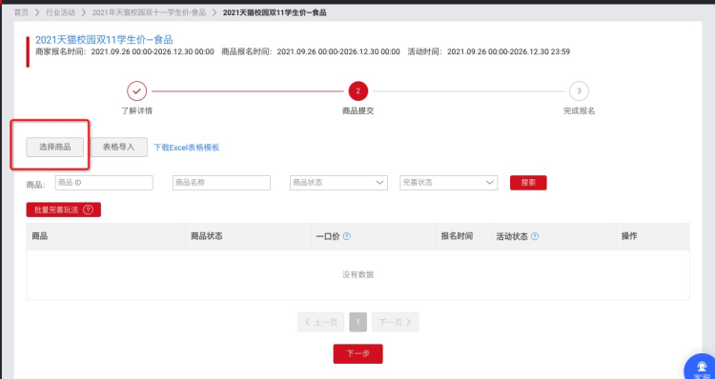Click the 选择商品 button
715x379 pixels.
coord(54,148)
